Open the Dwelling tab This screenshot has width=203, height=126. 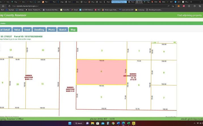pos(39,30)
